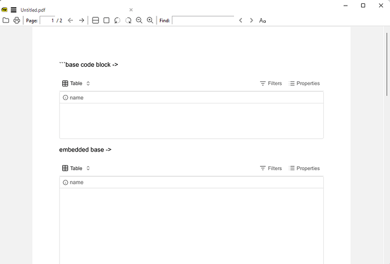
Task: Rotate the page left
Action: [117, 20]
